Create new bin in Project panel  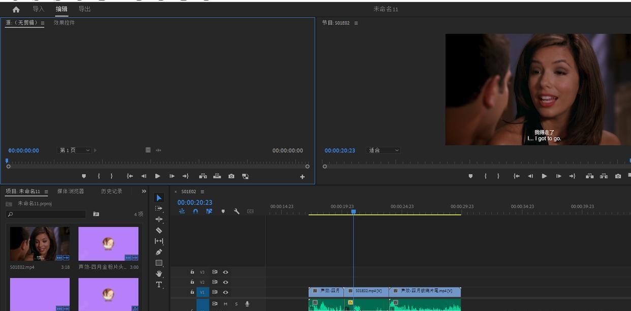[96, 214]
